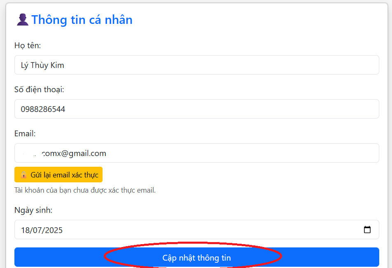This screenshot has height=268, width=392.
Task: Click the Số điện thoại label
Action: (39, 89)
